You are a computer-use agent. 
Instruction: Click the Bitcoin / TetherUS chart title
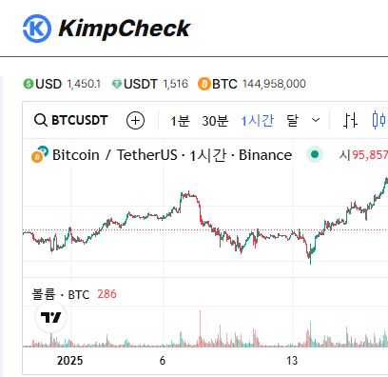(x=172, y=155)
